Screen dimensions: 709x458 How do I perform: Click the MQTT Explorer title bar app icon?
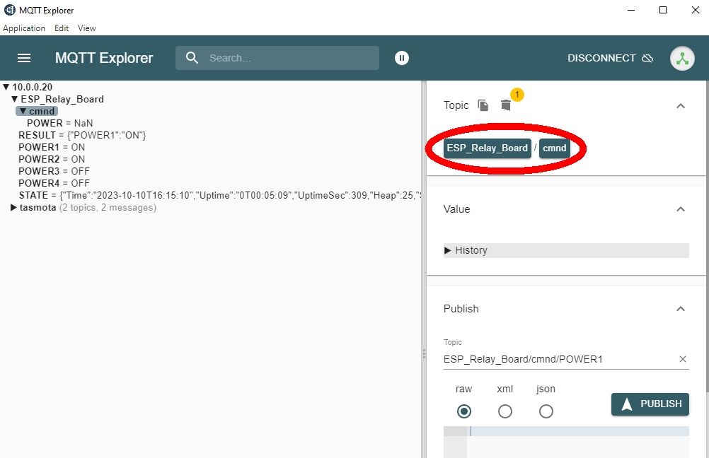coord(9,10)
